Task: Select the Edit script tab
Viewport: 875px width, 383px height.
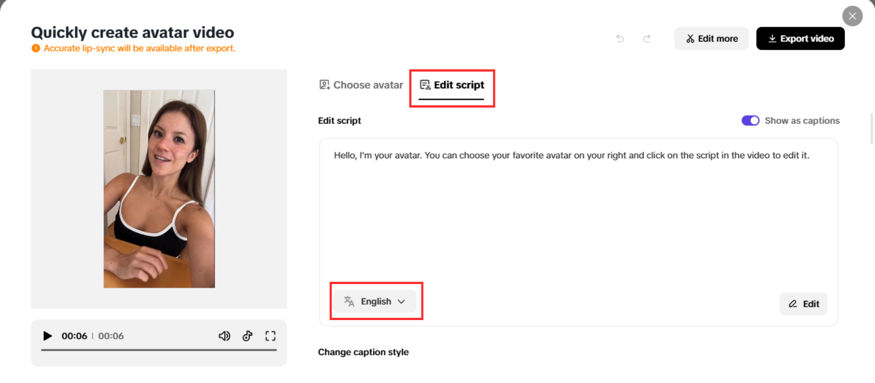Action: pyautogui.click(x=452, y=85)
